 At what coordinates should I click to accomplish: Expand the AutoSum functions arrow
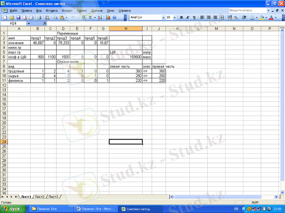[95, 17]
